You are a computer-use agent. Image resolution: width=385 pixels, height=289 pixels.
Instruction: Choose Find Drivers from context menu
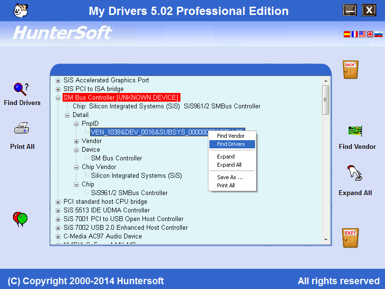click(x=231, y=144)
